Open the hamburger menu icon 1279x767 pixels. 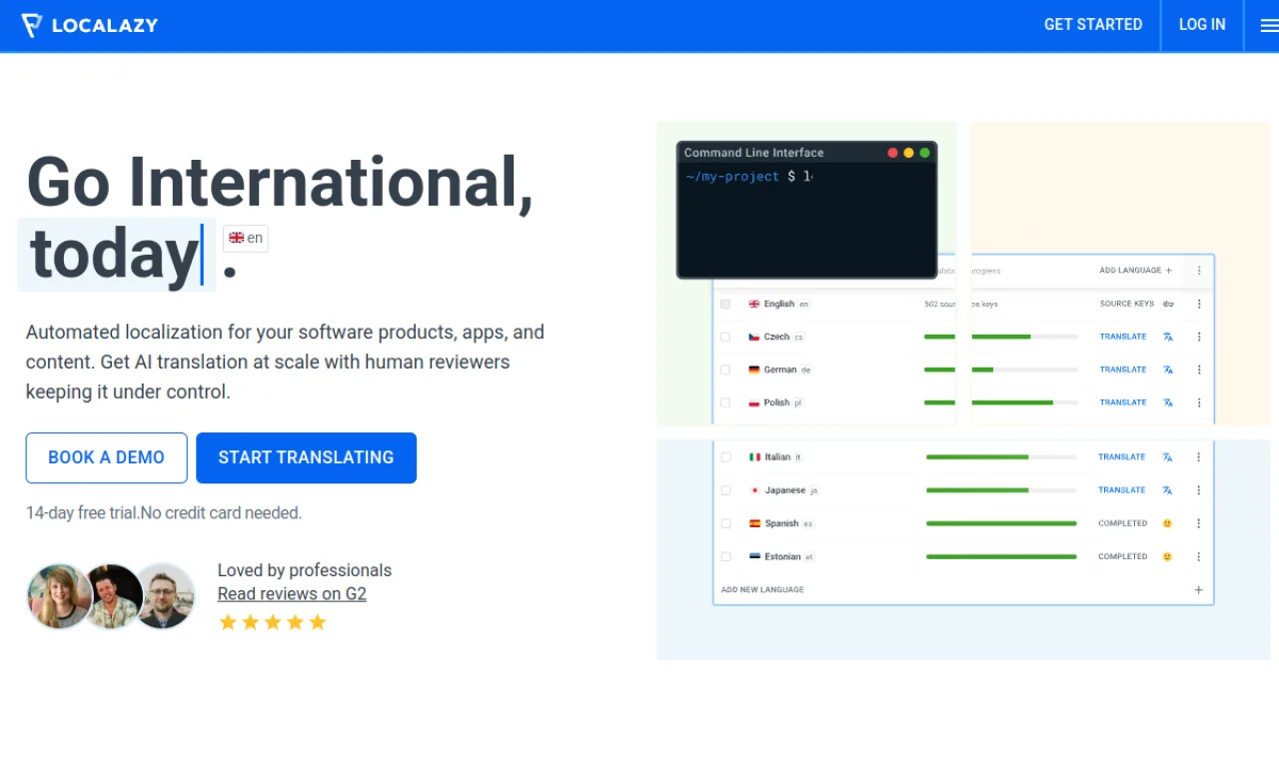1269,26
